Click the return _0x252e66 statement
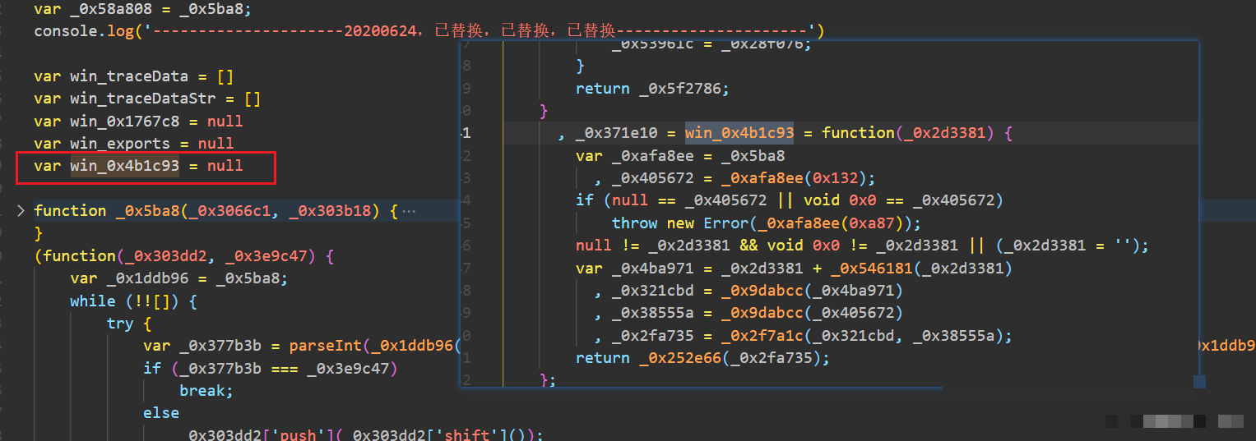The height and width of the screenshot is (441, 1256). 702,357
